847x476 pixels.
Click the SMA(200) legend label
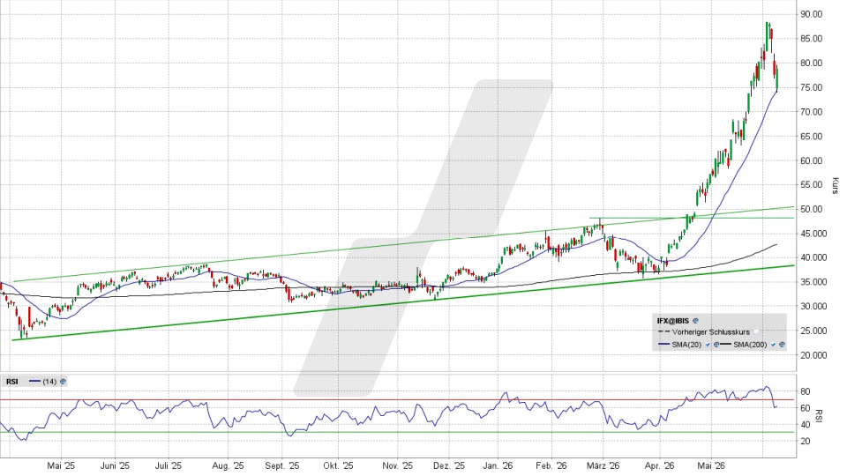point(750,345)
